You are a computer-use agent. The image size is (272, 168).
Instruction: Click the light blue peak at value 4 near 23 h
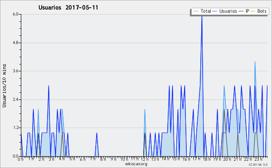[x=255, y=62]
